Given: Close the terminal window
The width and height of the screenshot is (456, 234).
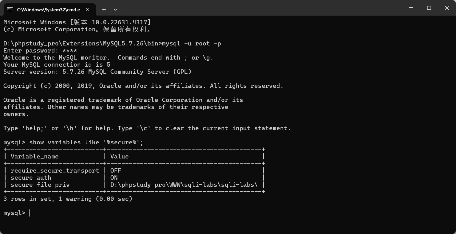Looking at the screenshot, I should click(x=447, y=8).
